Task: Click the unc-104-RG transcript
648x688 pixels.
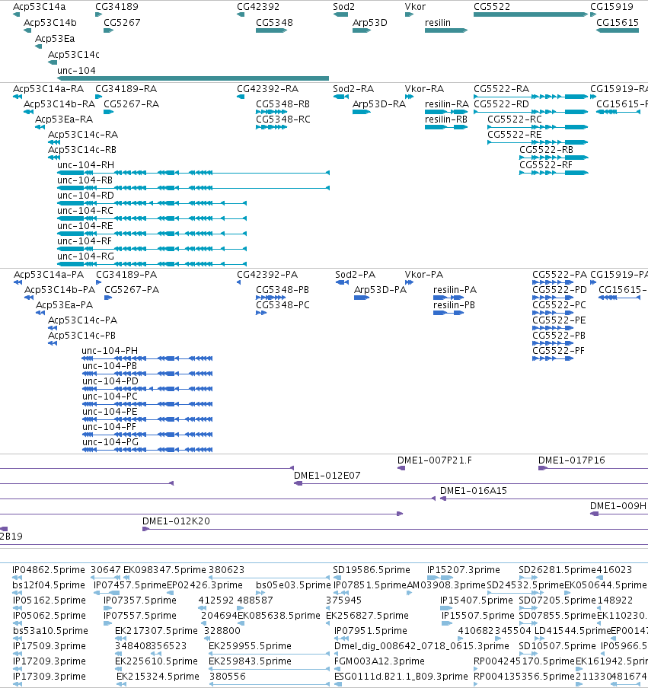Action: [152, 264]
